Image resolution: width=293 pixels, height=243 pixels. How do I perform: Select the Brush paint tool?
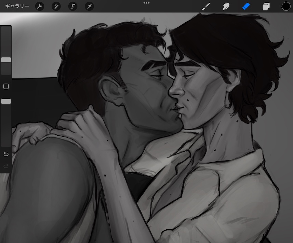[x=205, y=6]
